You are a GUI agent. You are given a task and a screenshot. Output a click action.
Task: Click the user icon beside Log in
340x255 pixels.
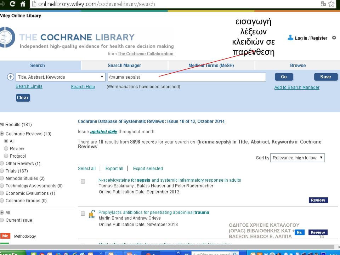[x=290, y=38]
